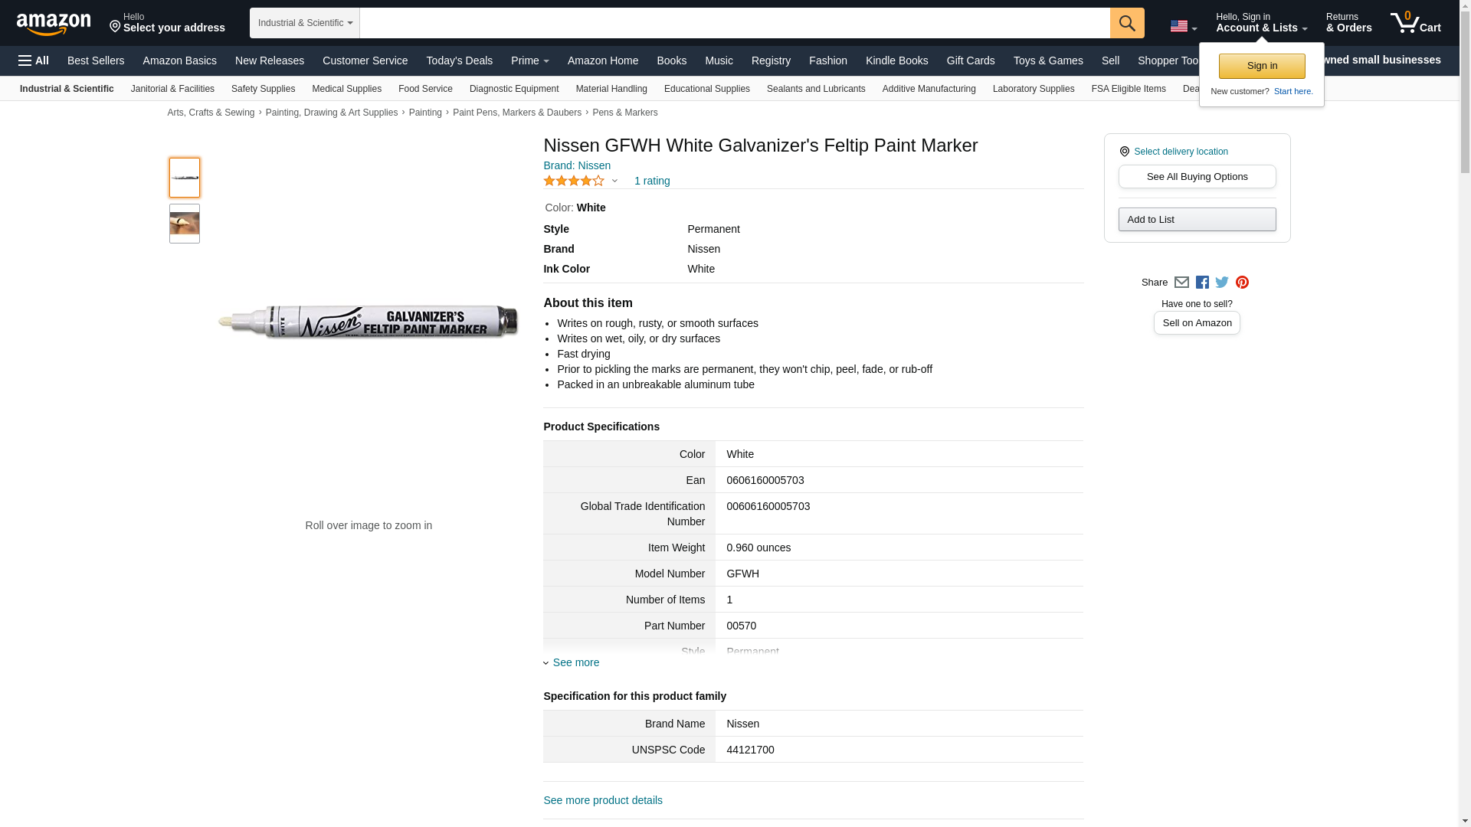Screen dimensions: 1471x827
Task: Open the shopping cart icon
Action: click(1415, 23)
